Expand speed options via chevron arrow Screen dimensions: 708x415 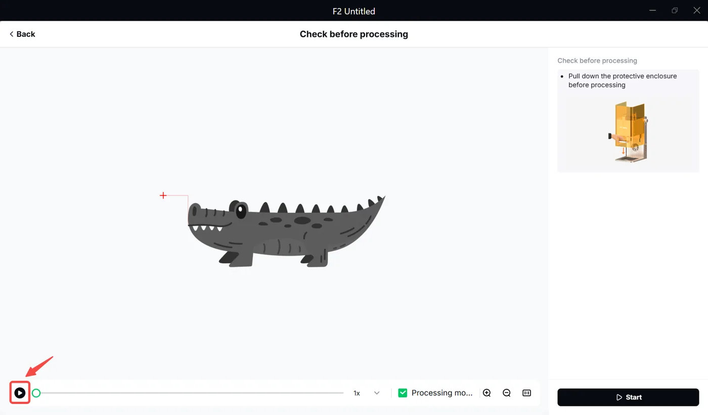pyautogui.click(x=377, y=393)
